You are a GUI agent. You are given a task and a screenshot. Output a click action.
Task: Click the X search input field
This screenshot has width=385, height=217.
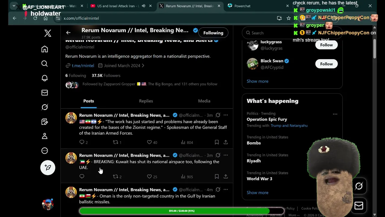[x=292, y=33]
